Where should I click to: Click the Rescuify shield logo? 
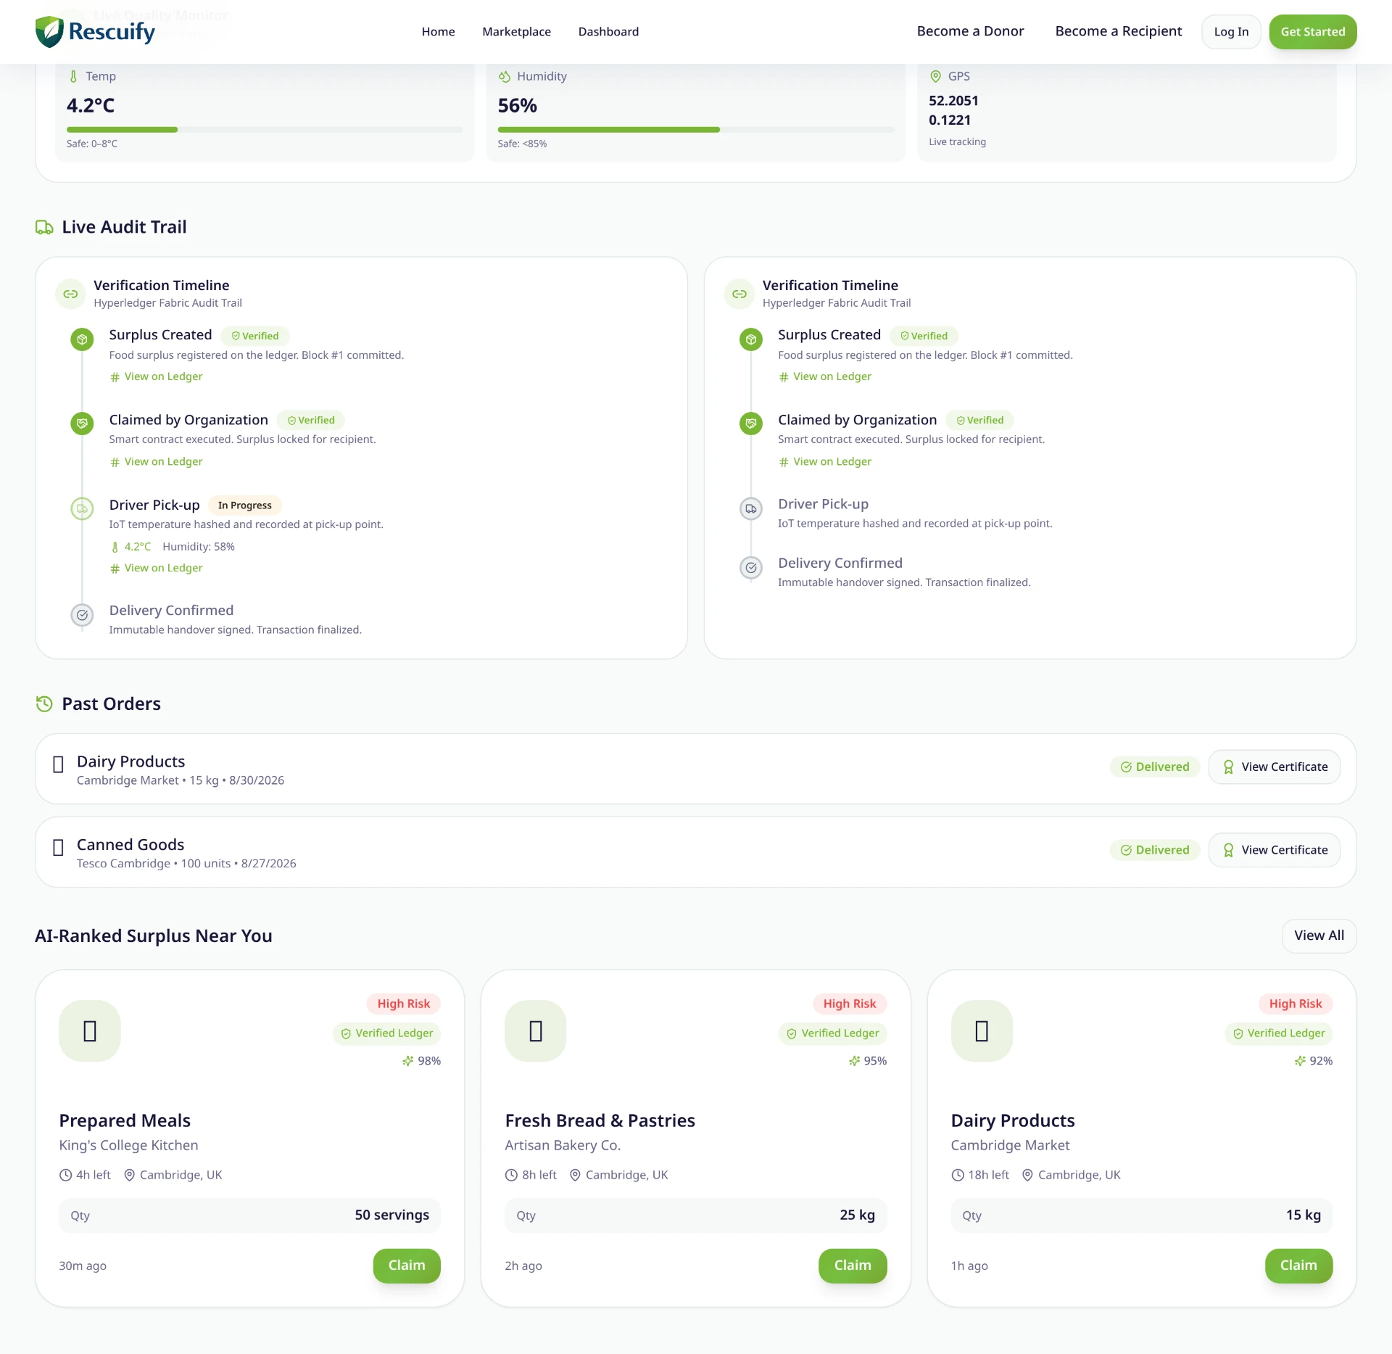[49, 32]
